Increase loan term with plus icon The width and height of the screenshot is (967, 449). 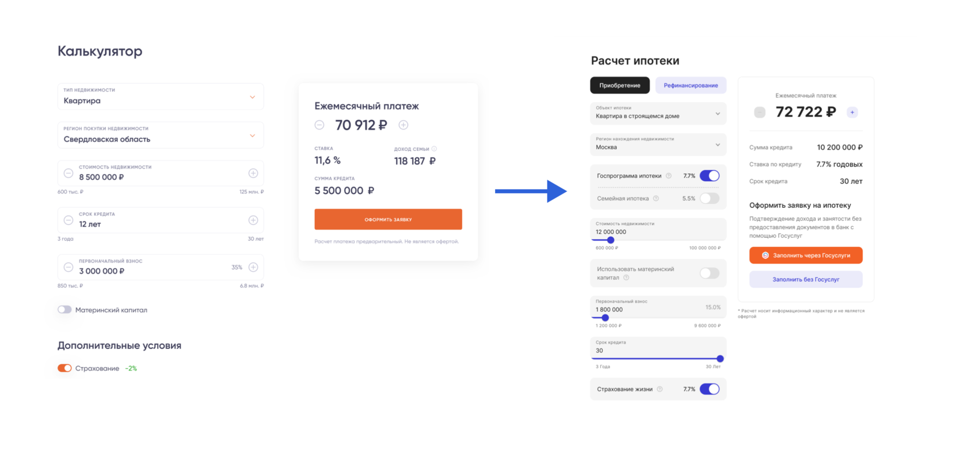253,220
